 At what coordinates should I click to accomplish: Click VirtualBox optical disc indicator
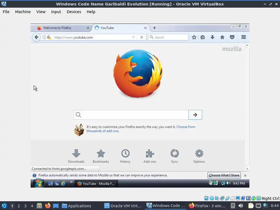(212, 198)
